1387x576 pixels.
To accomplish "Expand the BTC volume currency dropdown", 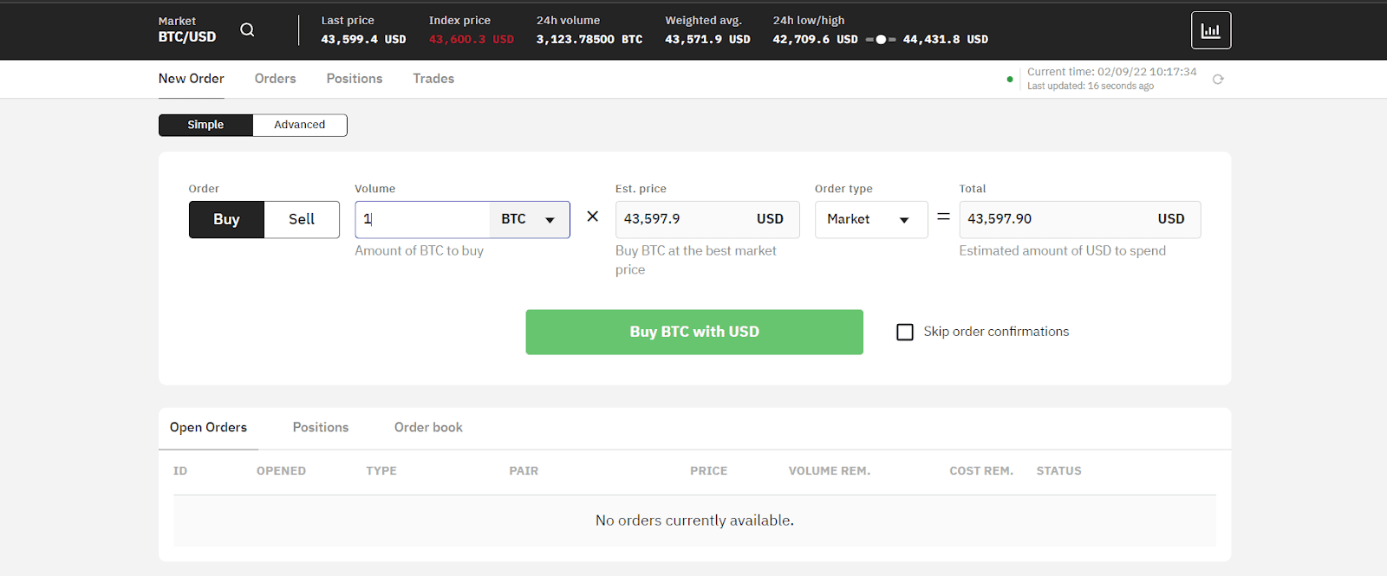I will coord(529,220).
